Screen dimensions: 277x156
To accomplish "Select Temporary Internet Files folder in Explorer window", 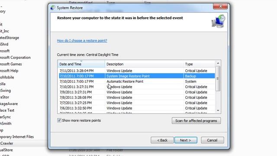I will point(17,137).
